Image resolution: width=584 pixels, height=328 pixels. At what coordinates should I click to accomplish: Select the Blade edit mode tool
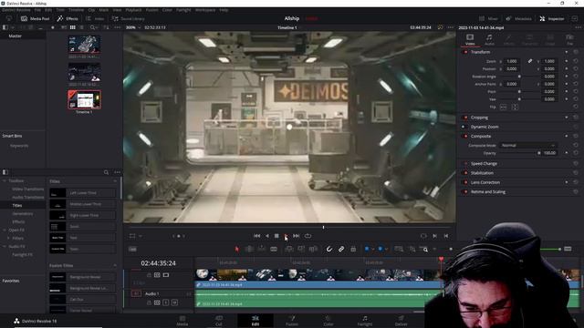274,249
